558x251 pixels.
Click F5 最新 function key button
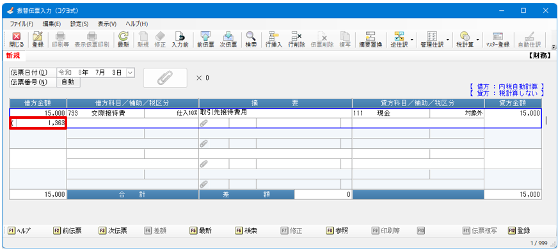(201, 231)
